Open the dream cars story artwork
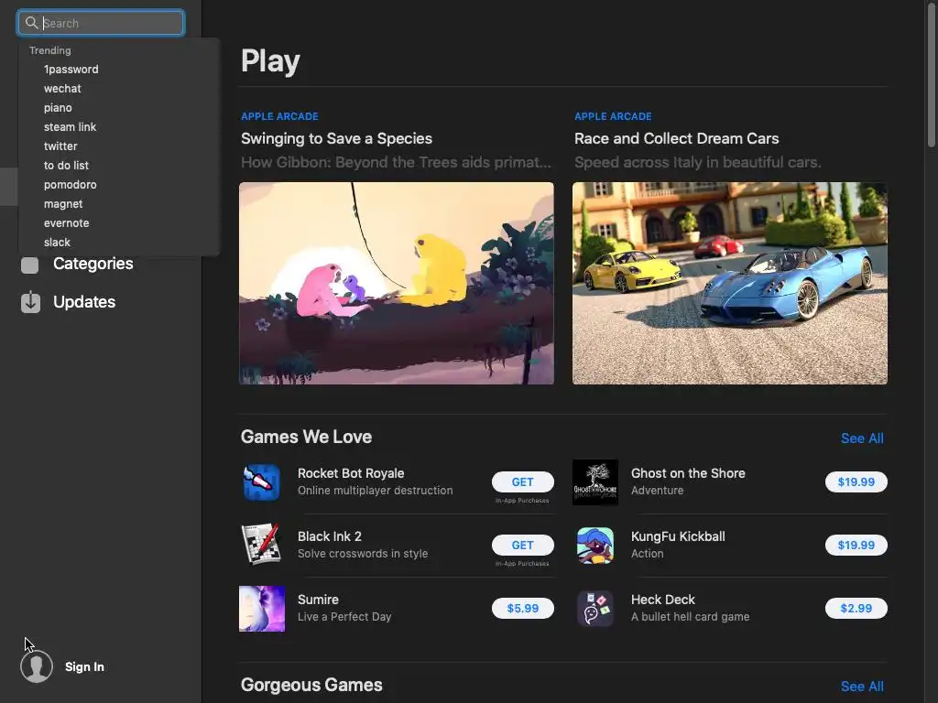Screen dimensions: 938x703 pos(730,284)
